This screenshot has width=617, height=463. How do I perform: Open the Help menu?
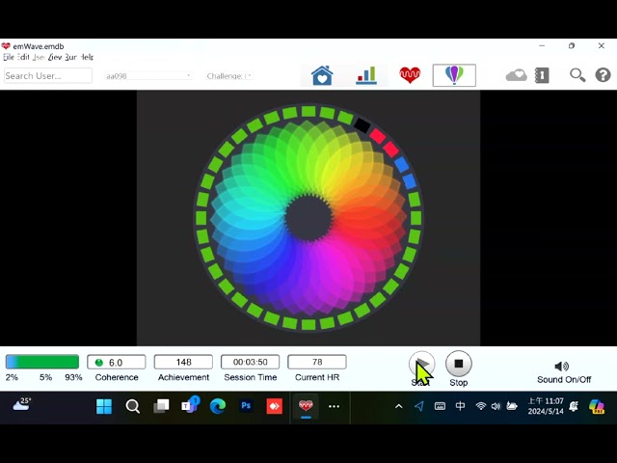tap(87, 57)
